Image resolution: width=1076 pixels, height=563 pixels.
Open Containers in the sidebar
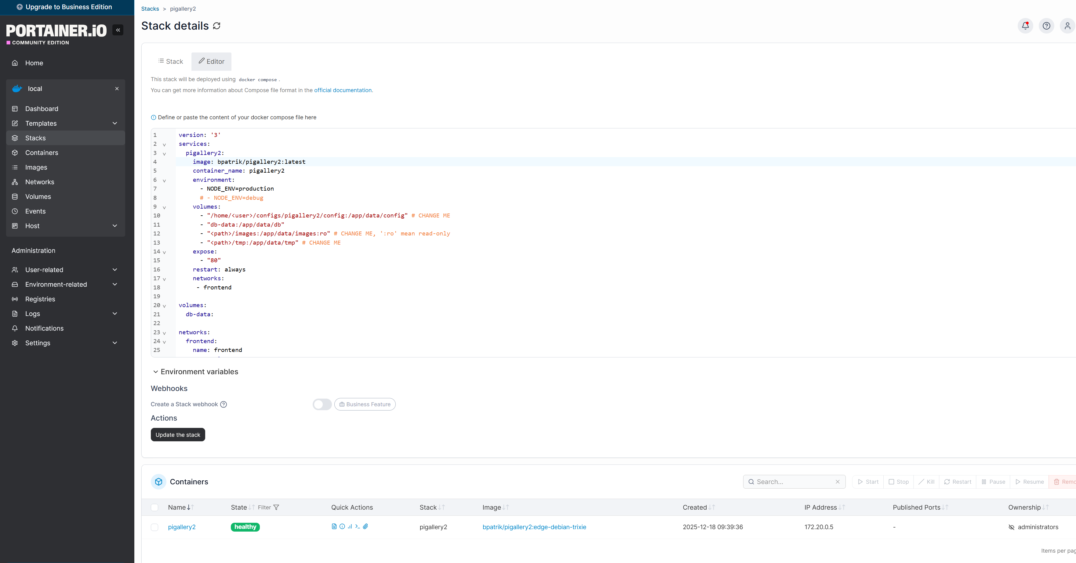(x=41, y=153)
